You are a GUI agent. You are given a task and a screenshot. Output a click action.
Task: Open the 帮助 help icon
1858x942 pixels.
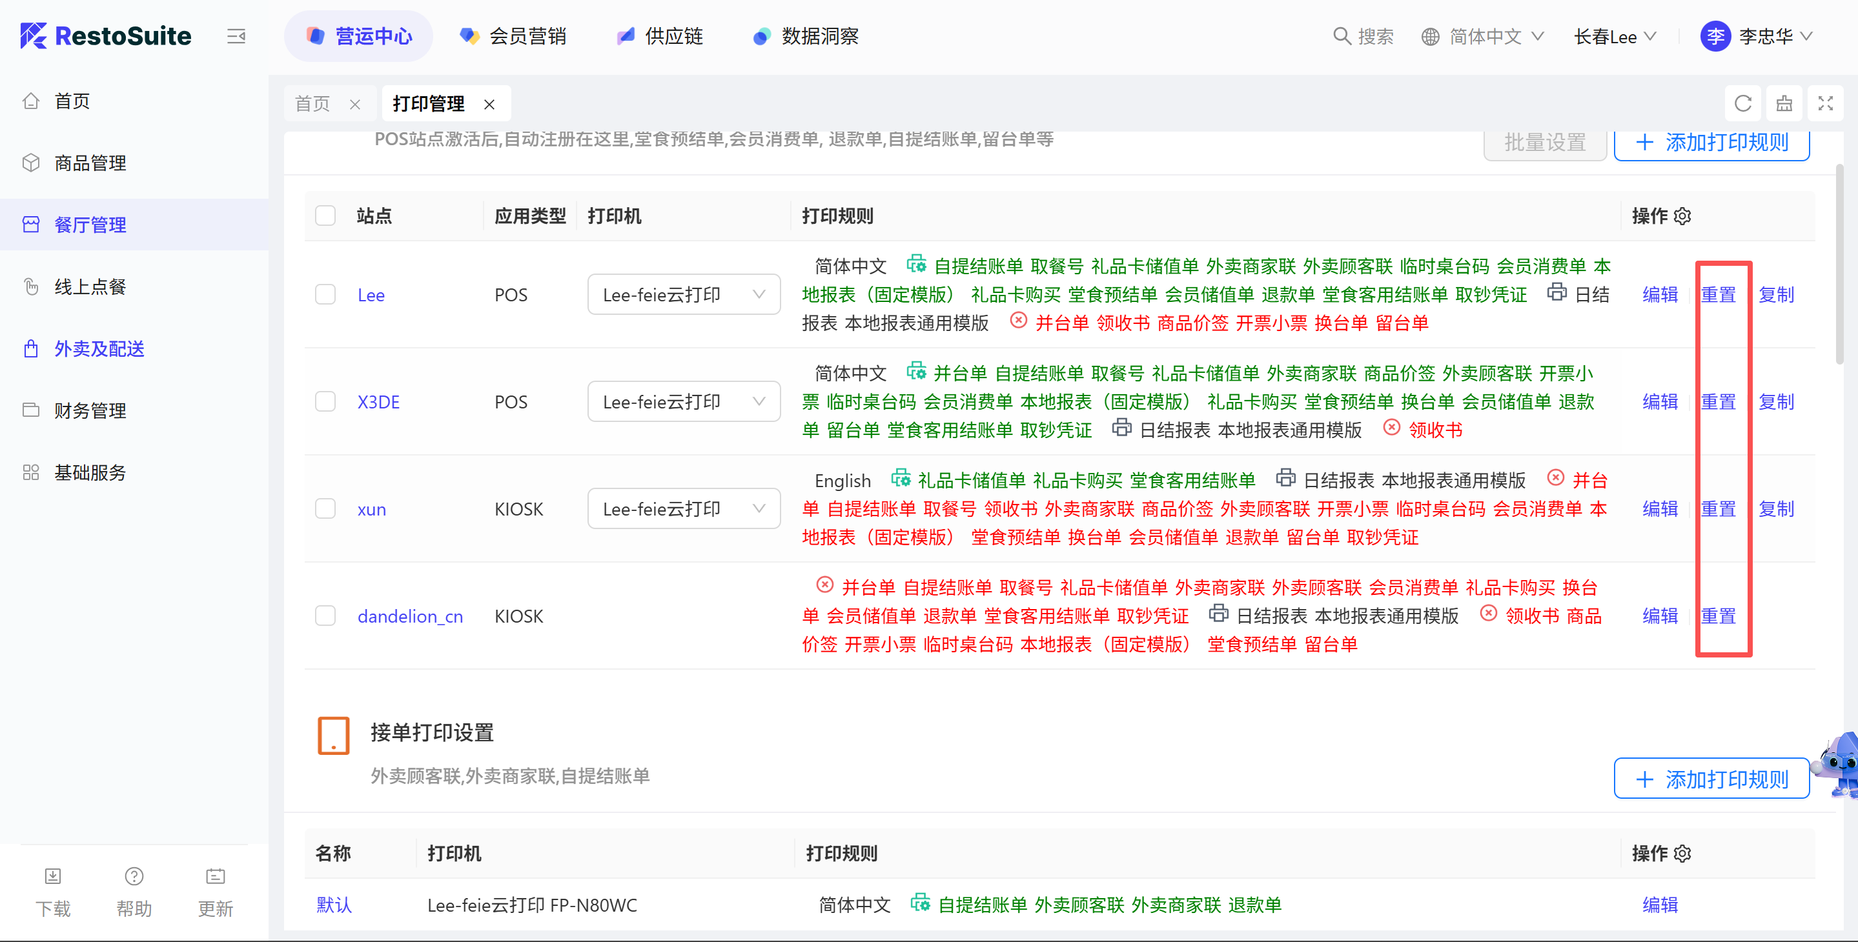(x=134, y=876)
